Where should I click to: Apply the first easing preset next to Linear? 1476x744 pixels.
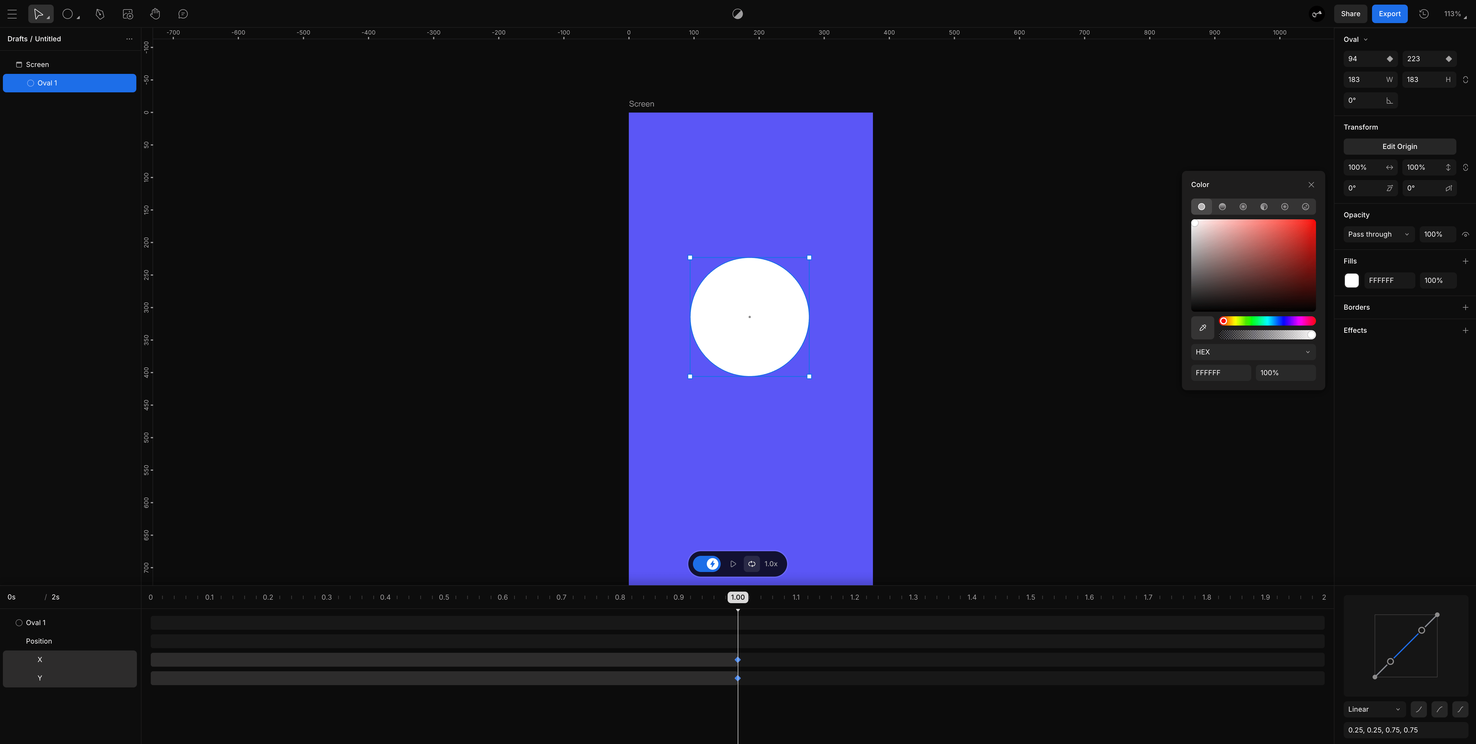point(1419,709)
